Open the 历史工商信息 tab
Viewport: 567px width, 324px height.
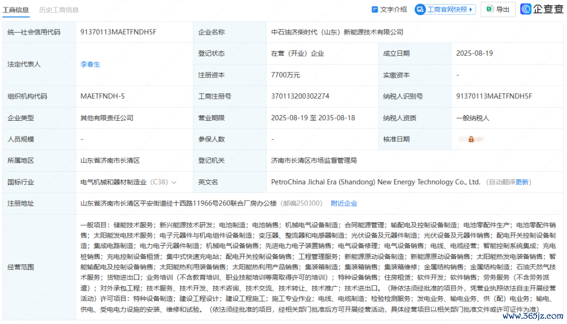coord(59,10)
